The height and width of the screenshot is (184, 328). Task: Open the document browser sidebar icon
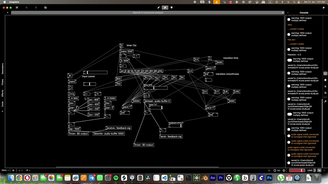pos(325,80)
